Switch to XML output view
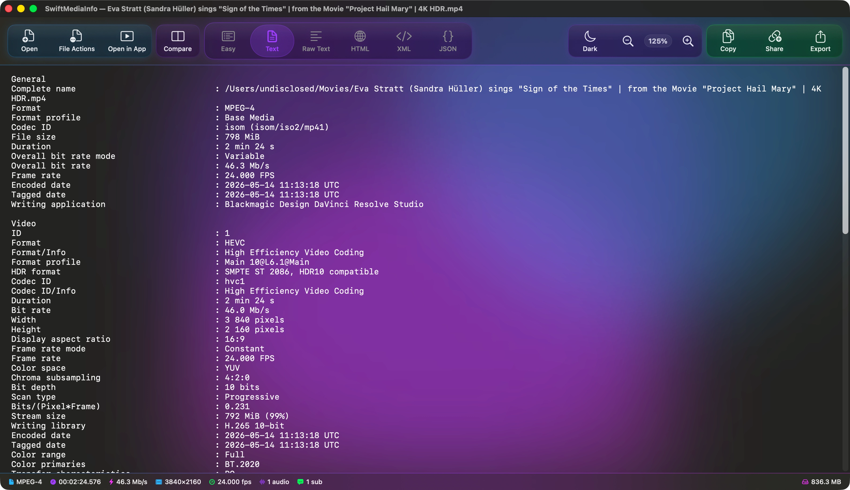 tap(404, 41)
